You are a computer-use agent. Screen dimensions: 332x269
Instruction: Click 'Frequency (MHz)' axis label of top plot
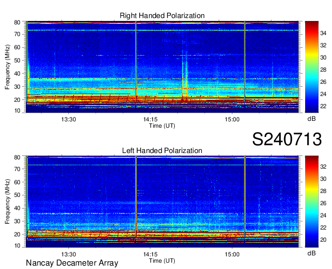point(8,67)
